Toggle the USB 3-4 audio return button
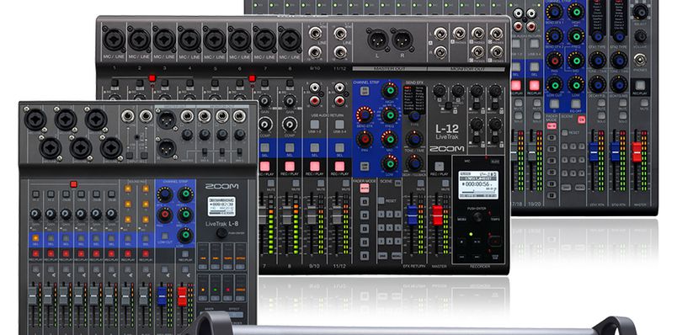Screen dimensions: 677x335 pos(340,125)
